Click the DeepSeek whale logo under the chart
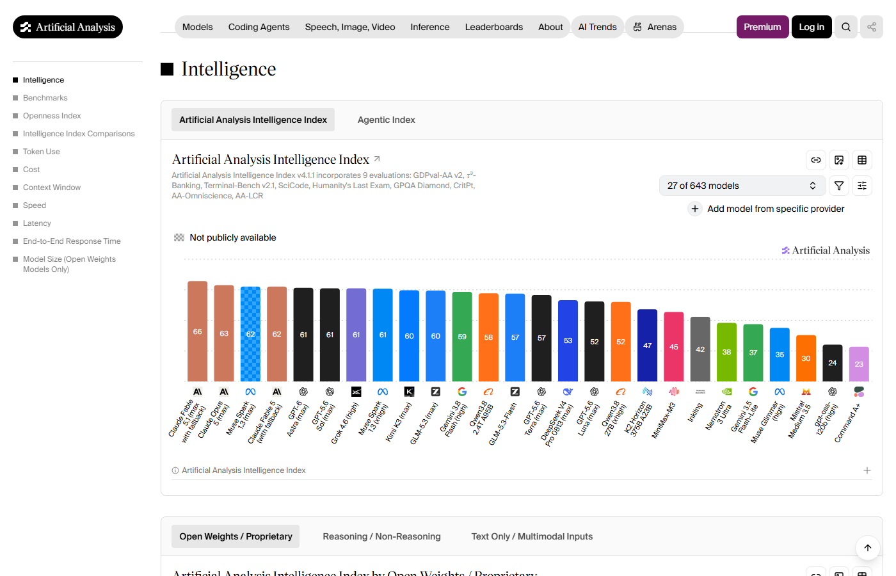896x576 pixels. [x=568, y=392]
